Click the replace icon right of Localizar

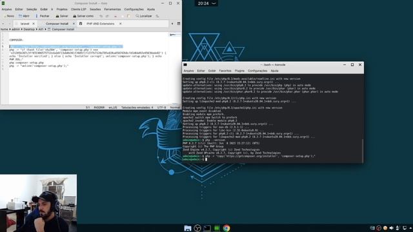coord(157,16)
